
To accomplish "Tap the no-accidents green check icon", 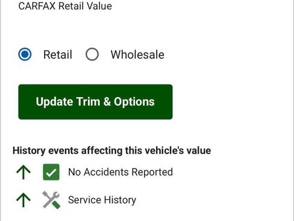I will [x=51, y=172].
